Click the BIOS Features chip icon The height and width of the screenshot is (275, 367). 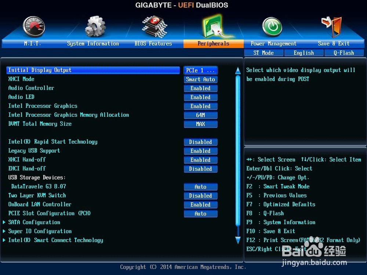coord(155,27)
